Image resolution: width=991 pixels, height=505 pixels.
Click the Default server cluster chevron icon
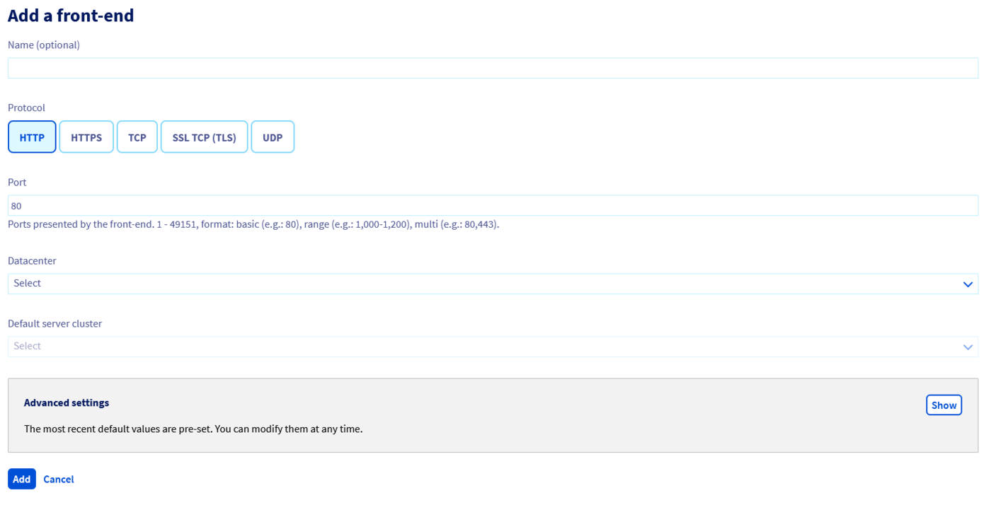(968, 347)
